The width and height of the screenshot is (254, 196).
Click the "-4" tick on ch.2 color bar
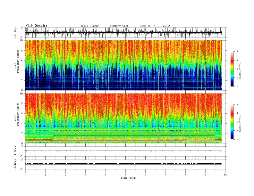click(237, 113)
